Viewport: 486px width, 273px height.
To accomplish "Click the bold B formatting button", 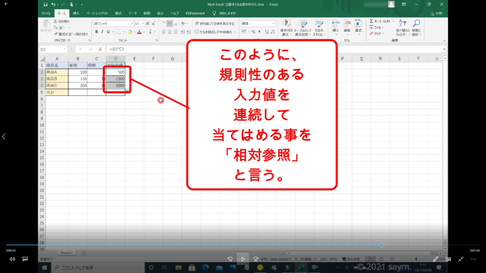I will pos(96,32).
